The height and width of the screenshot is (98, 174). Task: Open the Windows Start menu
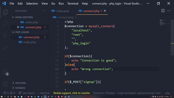pos(2,97)
